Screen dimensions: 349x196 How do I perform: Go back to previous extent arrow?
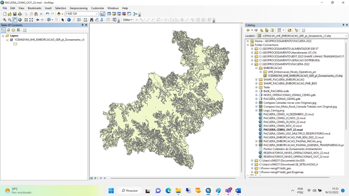pyautogui.click(x=38, y=20)
